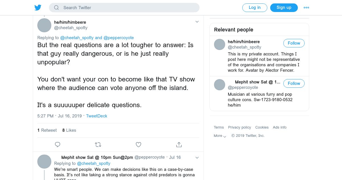The width and height of the screenshot is (342, 180).
Task: Open the three-dot more options icon
Action: pyautogui.click(x=306, y=8)
